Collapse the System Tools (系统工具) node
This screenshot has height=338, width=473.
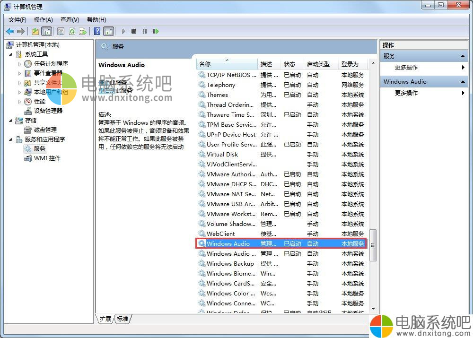pos(10,54)
